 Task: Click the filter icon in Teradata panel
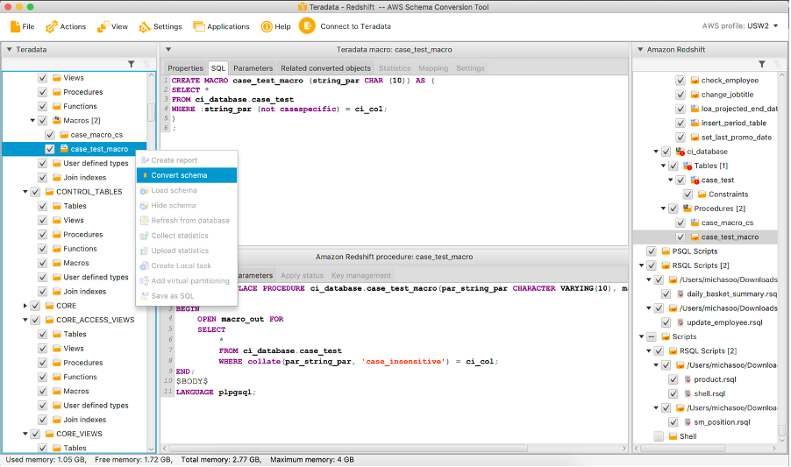132,64
